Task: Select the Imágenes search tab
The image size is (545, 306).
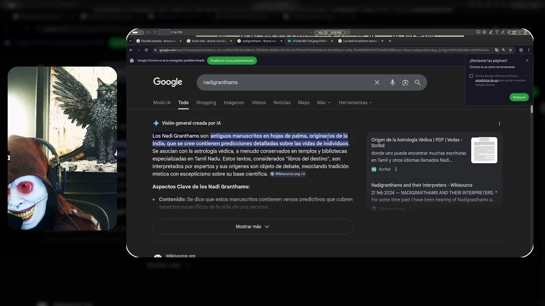Action: pos(234,102)
